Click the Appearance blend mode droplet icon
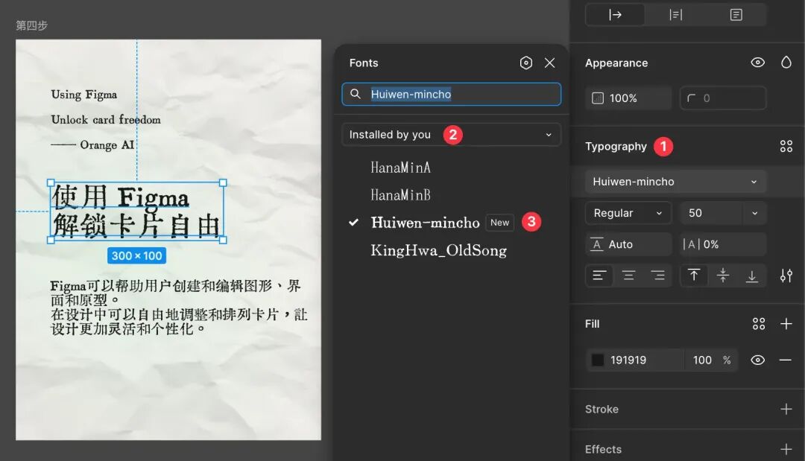Viewport: 805px width, 461px height. [786, 63]
